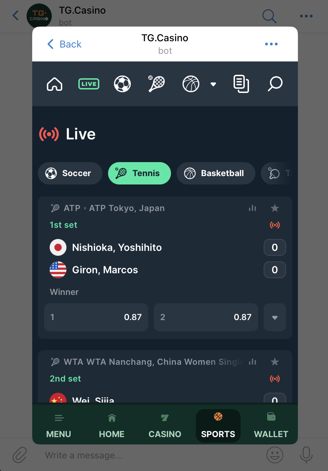
Task: Favorite the WTA Nanchang match with star
Action: point(275,362)
